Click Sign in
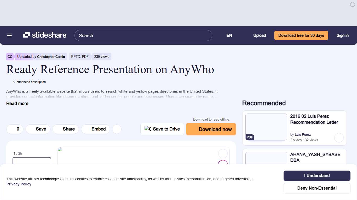The height and width of the screenshot is (200, 357). coord(342,35)
